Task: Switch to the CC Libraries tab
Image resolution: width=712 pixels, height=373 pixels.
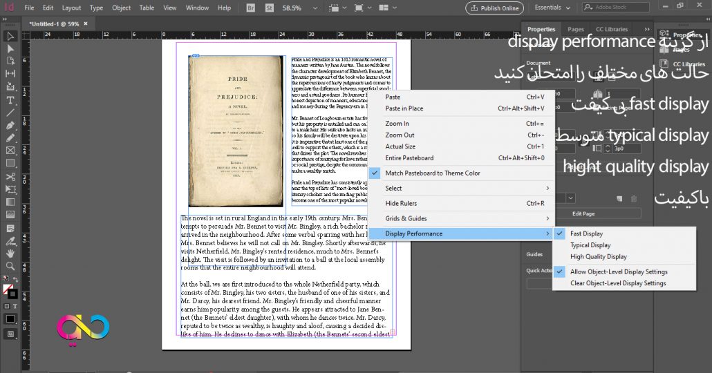Action: (612, 29)
